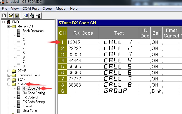The height and width of the screenshot is (114, 182).
Task: Click the PMR radio icon in tree
Action: click(9, 22)
